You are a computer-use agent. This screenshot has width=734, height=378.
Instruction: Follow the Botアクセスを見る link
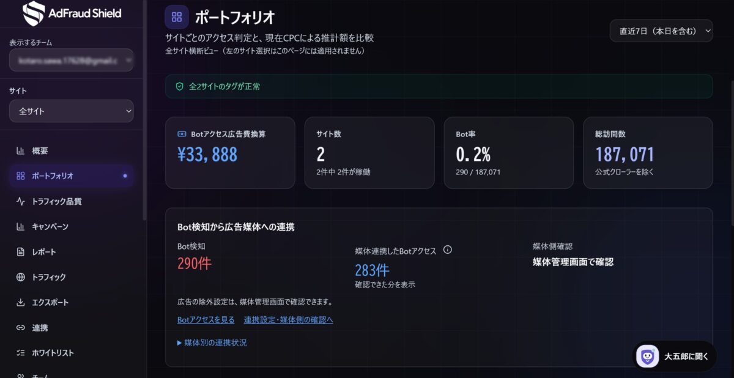206,320
